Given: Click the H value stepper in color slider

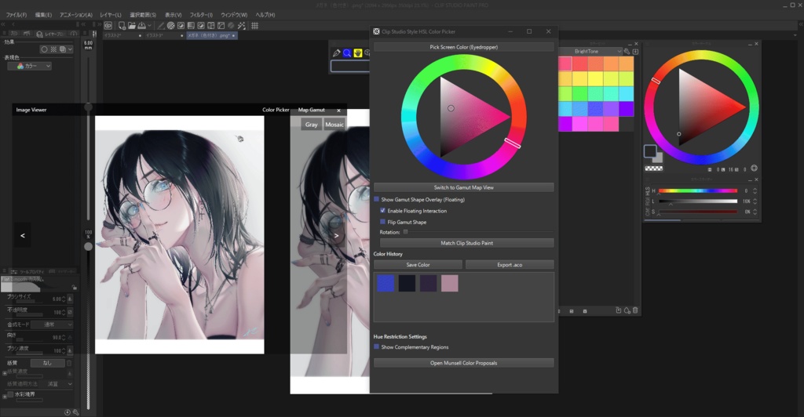Looking at the screenshot, I should click(755, 190).
